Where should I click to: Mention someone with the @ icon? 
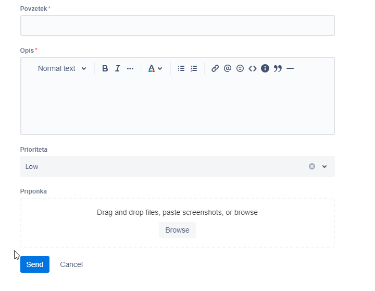click(x=228, y=68)
